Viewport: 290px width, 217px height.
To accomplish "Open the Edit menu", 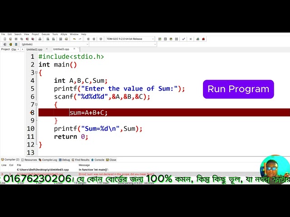I will coord(10,34).
